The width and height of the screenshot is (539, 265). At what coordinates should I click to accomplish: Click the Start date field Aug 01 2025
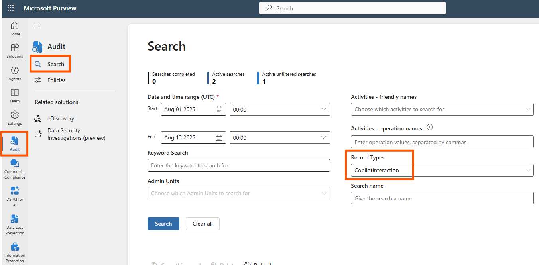pyautogui.click(x=193, y=109)
